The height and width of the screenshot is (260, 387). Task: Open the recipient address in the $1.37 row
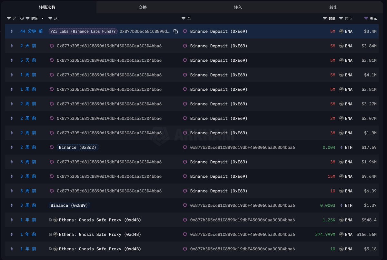[243, 205]
